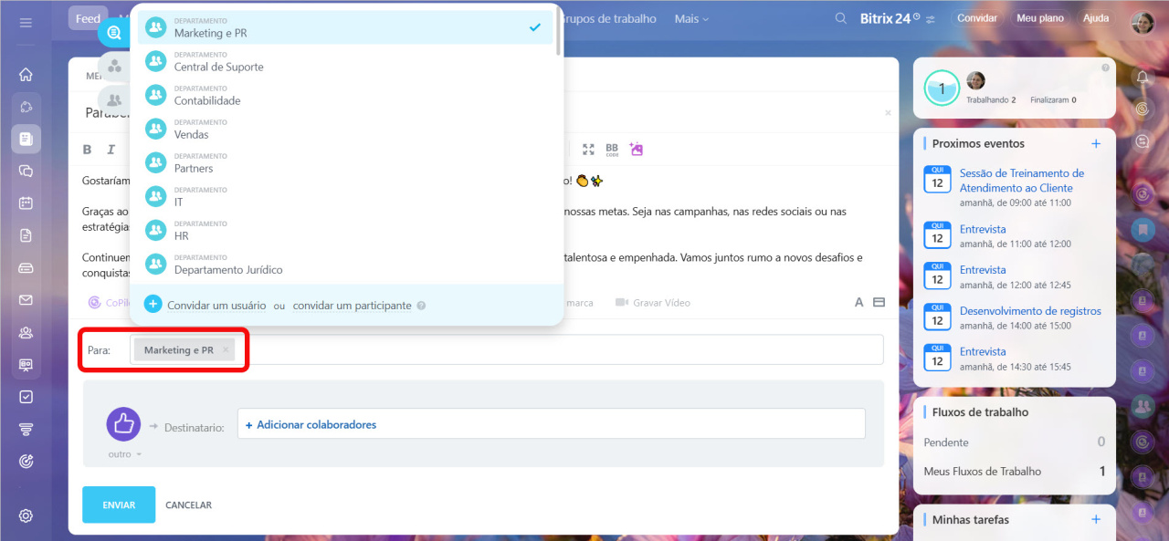
Task: Go to Home via sidebar house icon
Action: [26, 74]
